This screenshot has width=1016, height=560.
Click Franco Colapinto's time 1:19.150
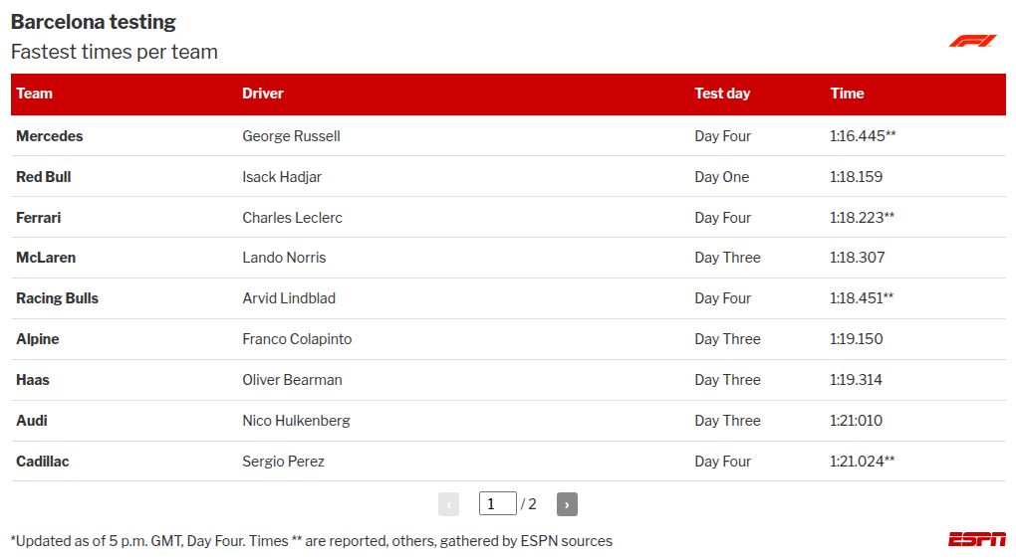click(856, 339)
